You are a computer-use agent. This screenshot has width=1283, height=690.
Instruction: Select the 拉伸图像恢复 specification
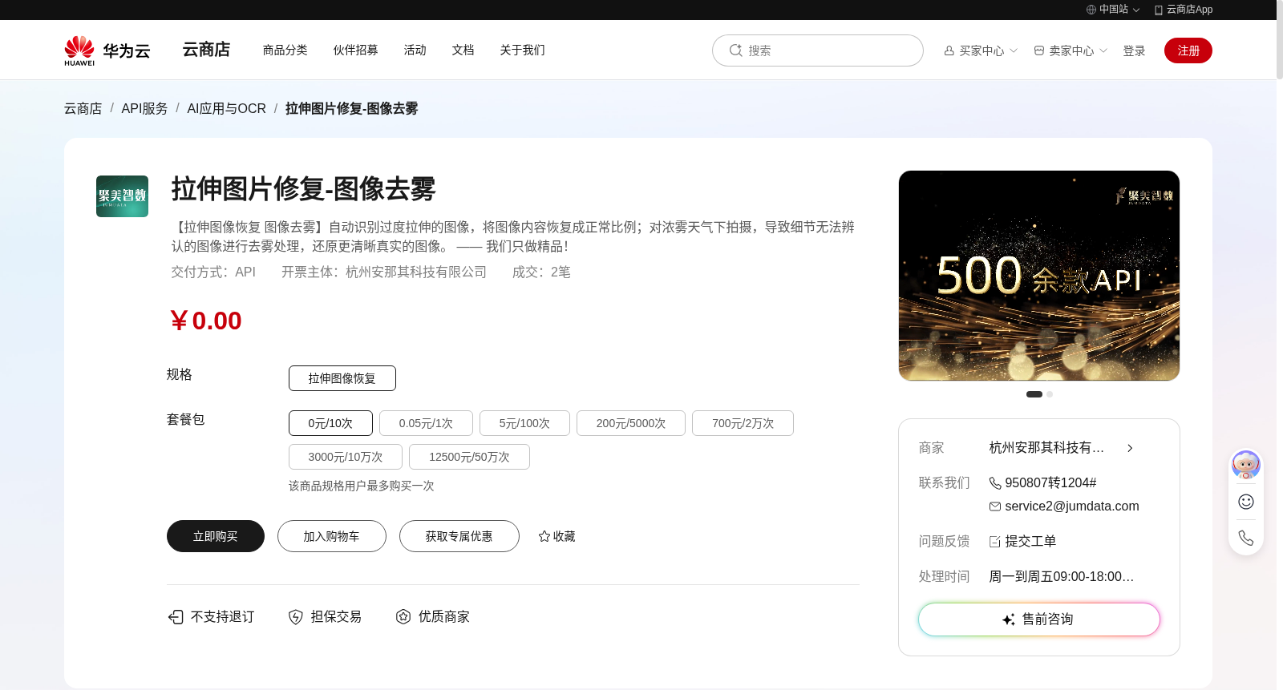pyautogui.click(x=342, y=378)
